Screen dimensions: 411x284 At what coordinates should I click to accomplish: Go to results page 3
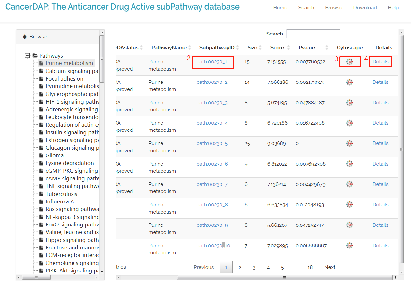coord(254,268)
